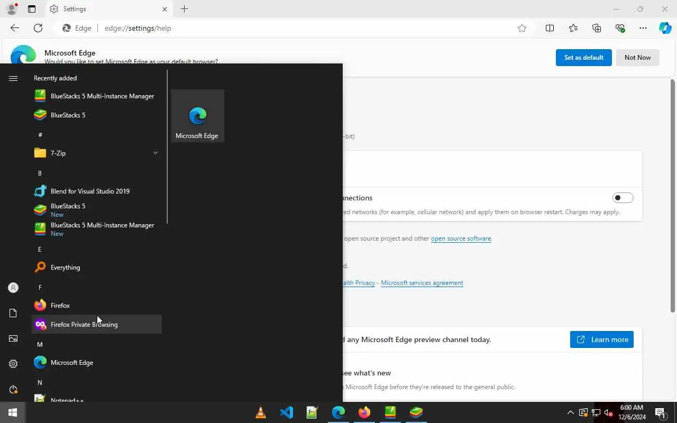The height and width of the screenshot is (423, 677).
Task: Open Documents icon in Start sidebar
Action: point(13,313)
